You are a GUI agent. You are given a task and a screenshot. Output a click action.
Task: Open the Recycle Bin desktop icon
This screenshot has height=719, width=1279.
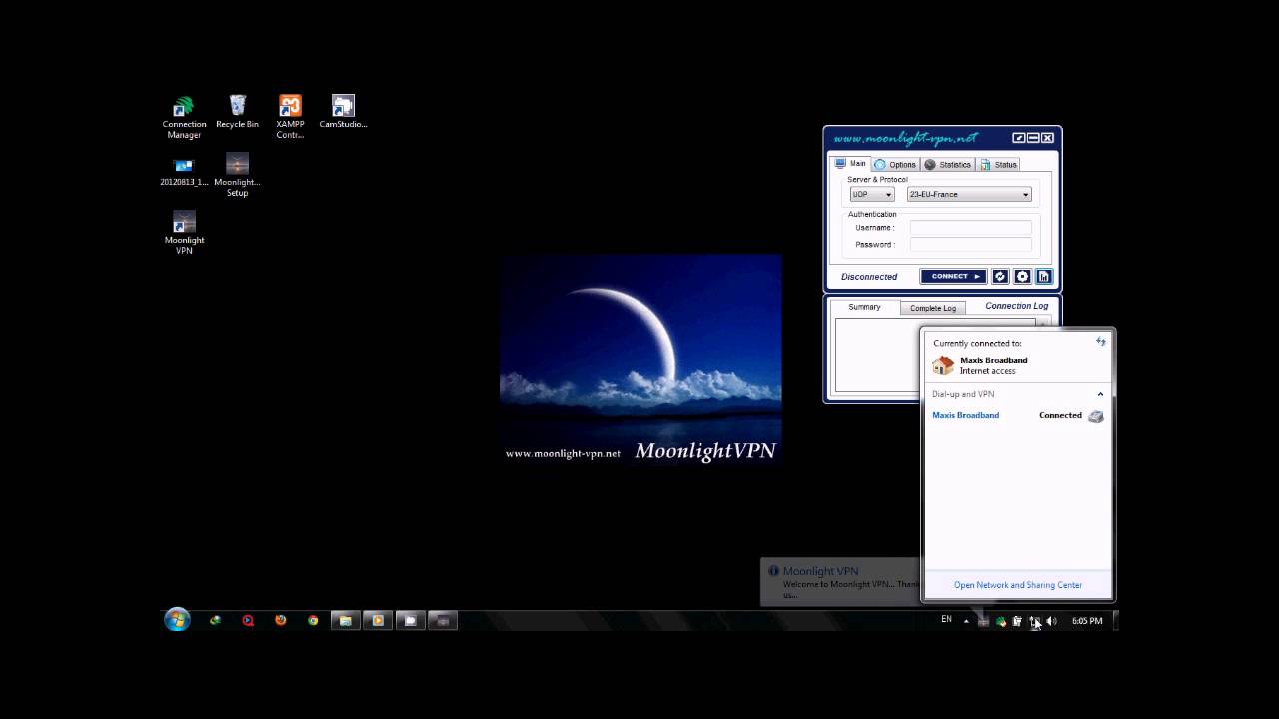click(x=237, y=112)
